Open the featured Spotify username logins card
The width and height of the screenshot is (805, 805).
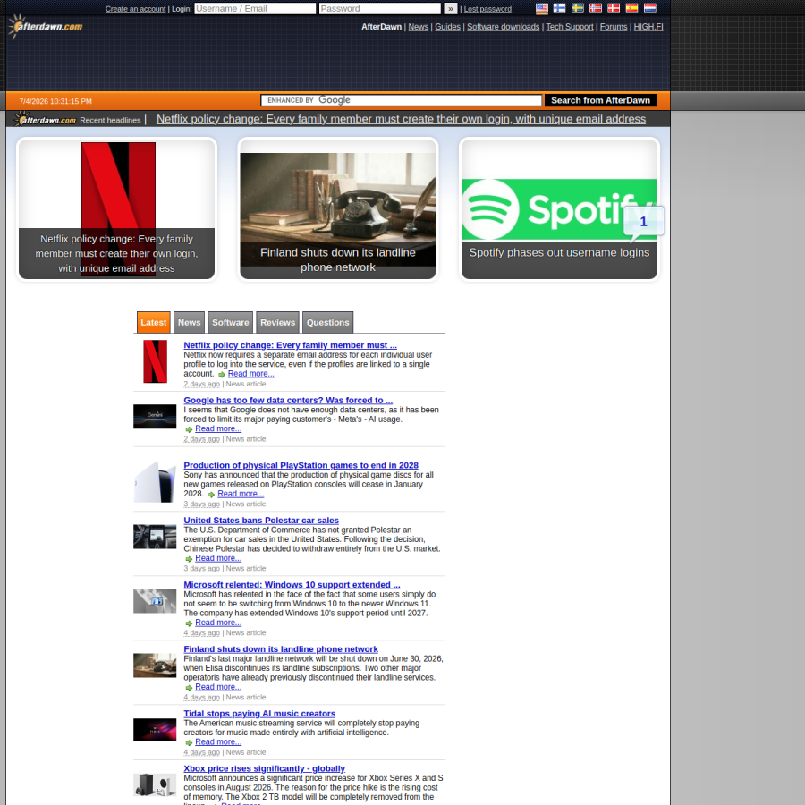[559, 209]
